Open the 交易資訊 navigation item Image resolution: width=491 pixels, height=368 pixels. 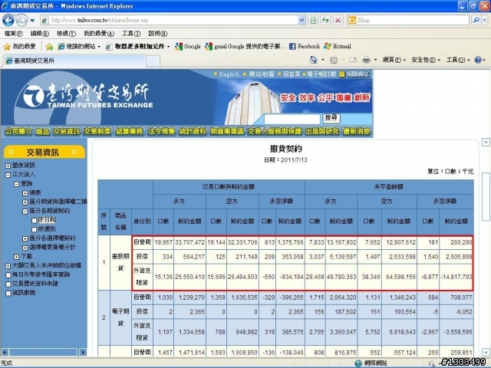(67, 131)
